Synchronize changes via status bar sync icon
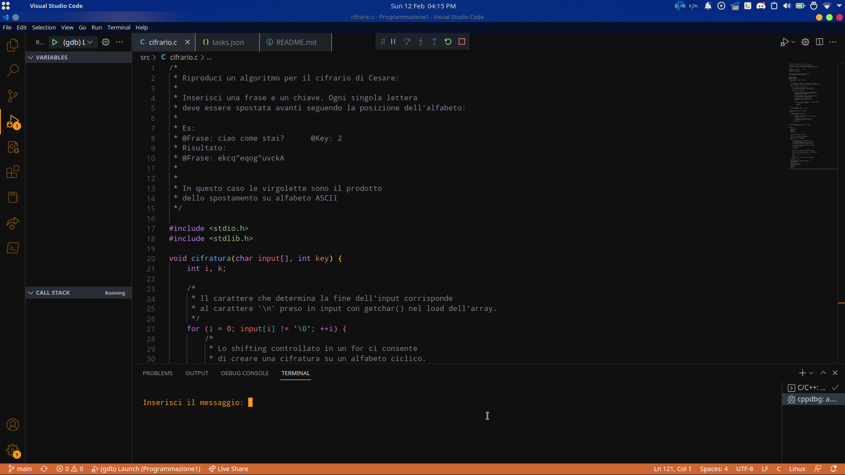 point(44,469)
